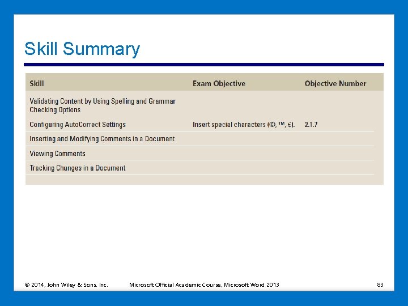Click the objective number 2.1.7
This screenshot has height=306, width=408.
coord(311,124)
